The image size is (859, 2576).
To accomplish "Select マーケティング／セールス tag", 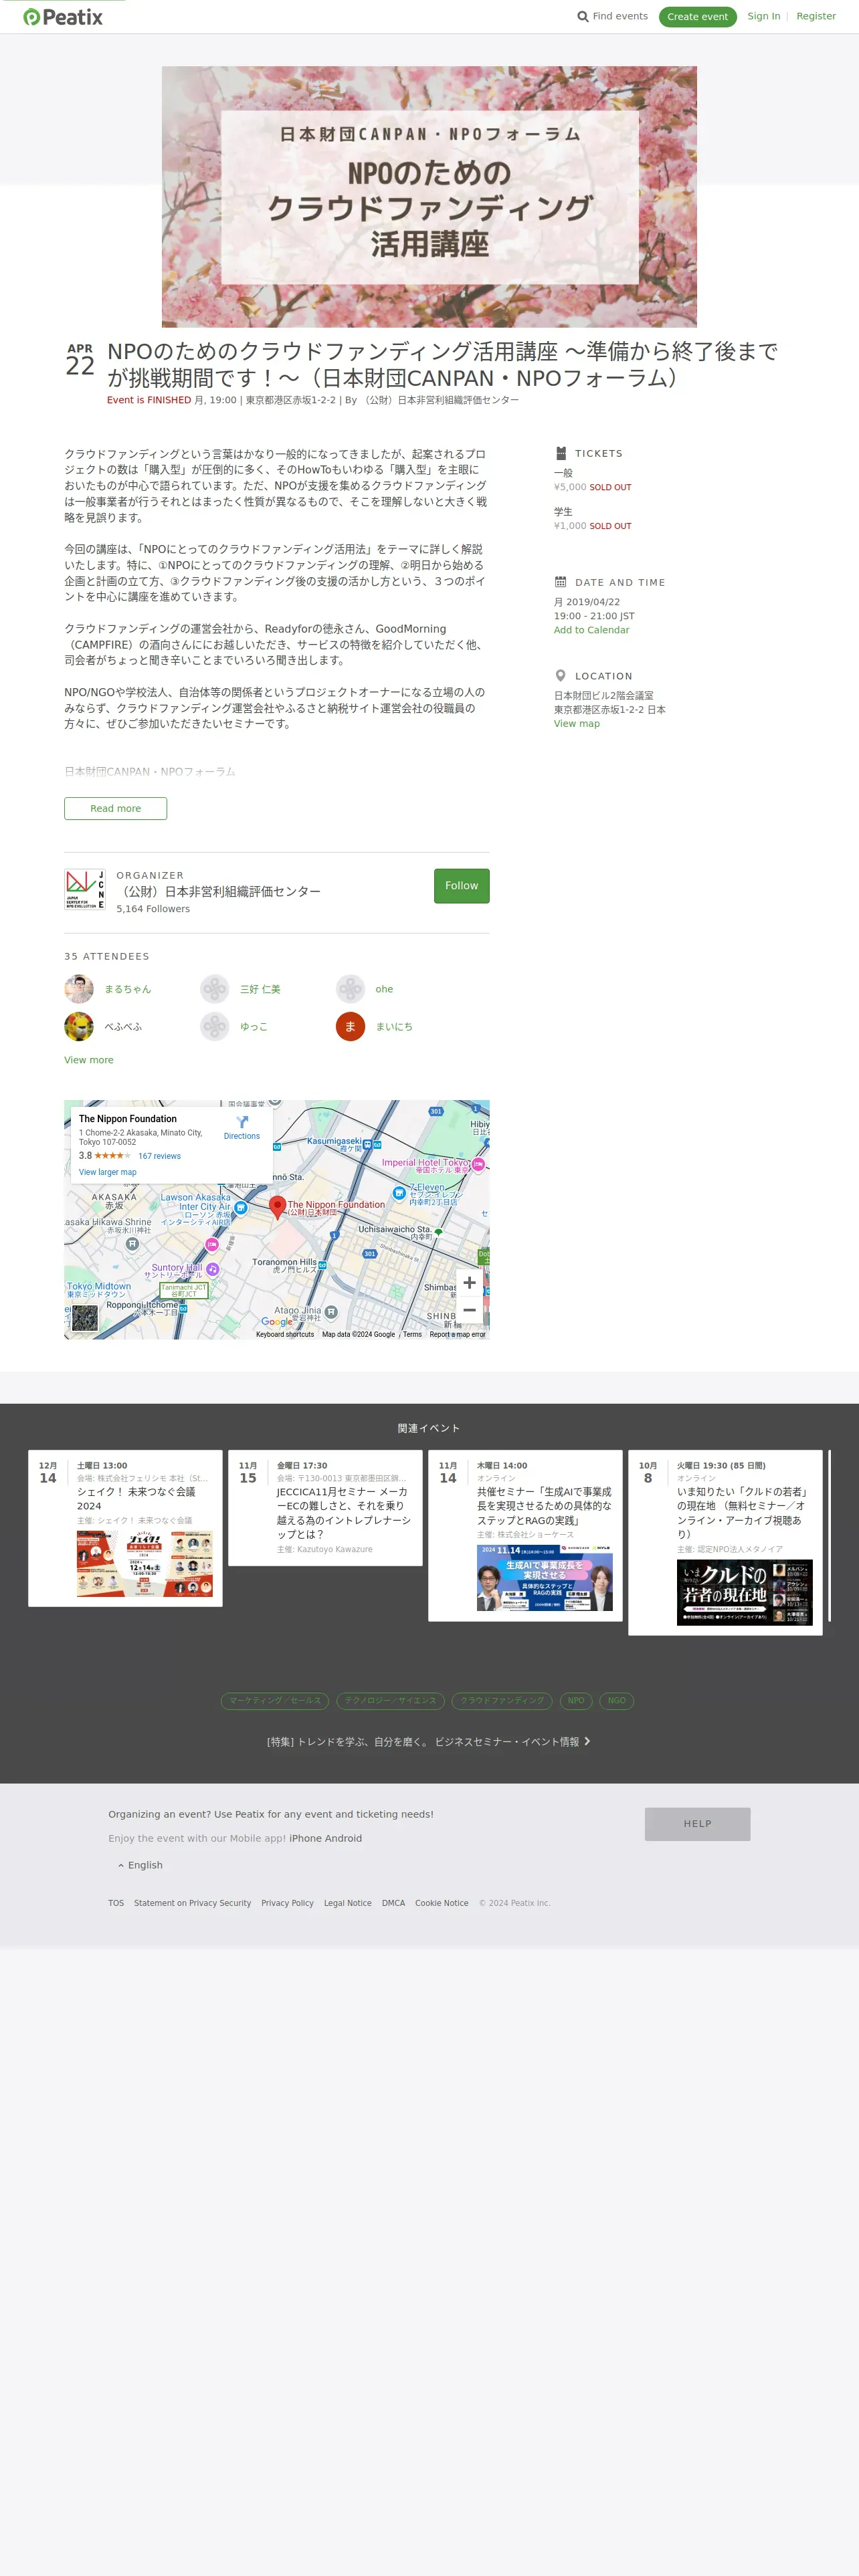I will 275,1700.
